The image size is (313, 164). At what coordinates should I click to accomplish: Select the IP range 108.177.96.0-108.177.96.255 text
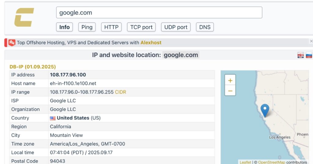[82, 92]
